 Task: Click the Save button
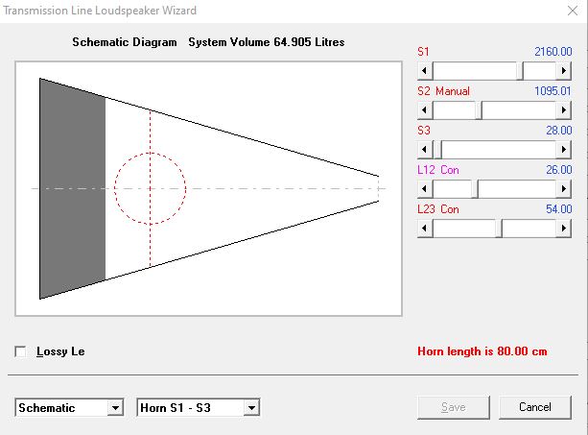click(454, 407)
